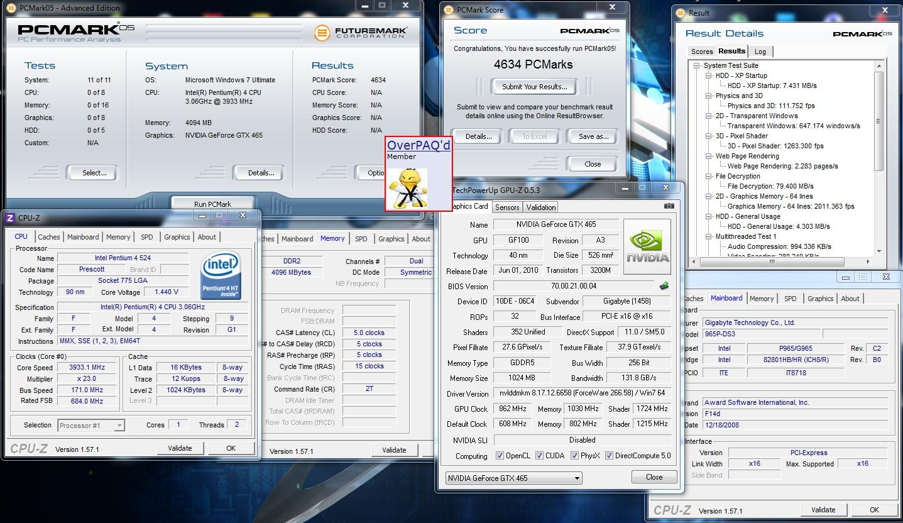
Task: Click Submit Your Results button
Action: pos(534,86)
